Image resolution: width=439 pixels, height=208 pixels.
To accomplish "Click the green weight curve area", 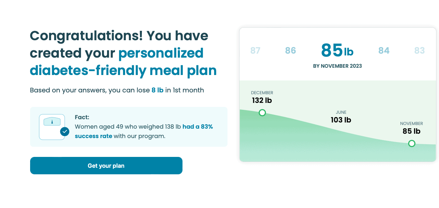I will [337, 145].
